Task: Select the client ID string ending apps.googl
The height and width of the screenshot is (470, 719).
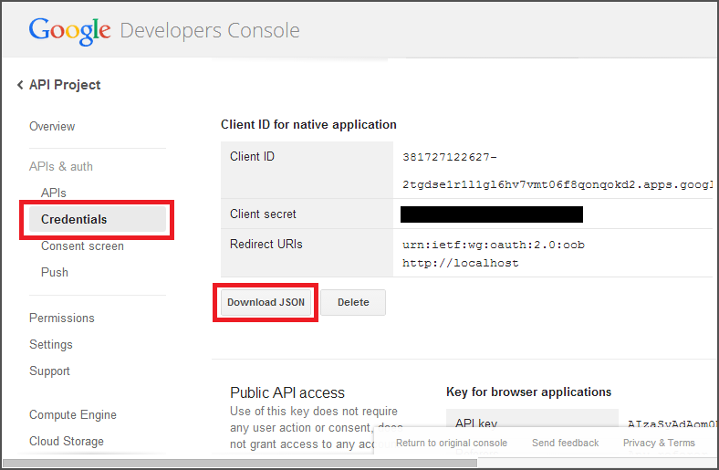Action: (557, 184)
